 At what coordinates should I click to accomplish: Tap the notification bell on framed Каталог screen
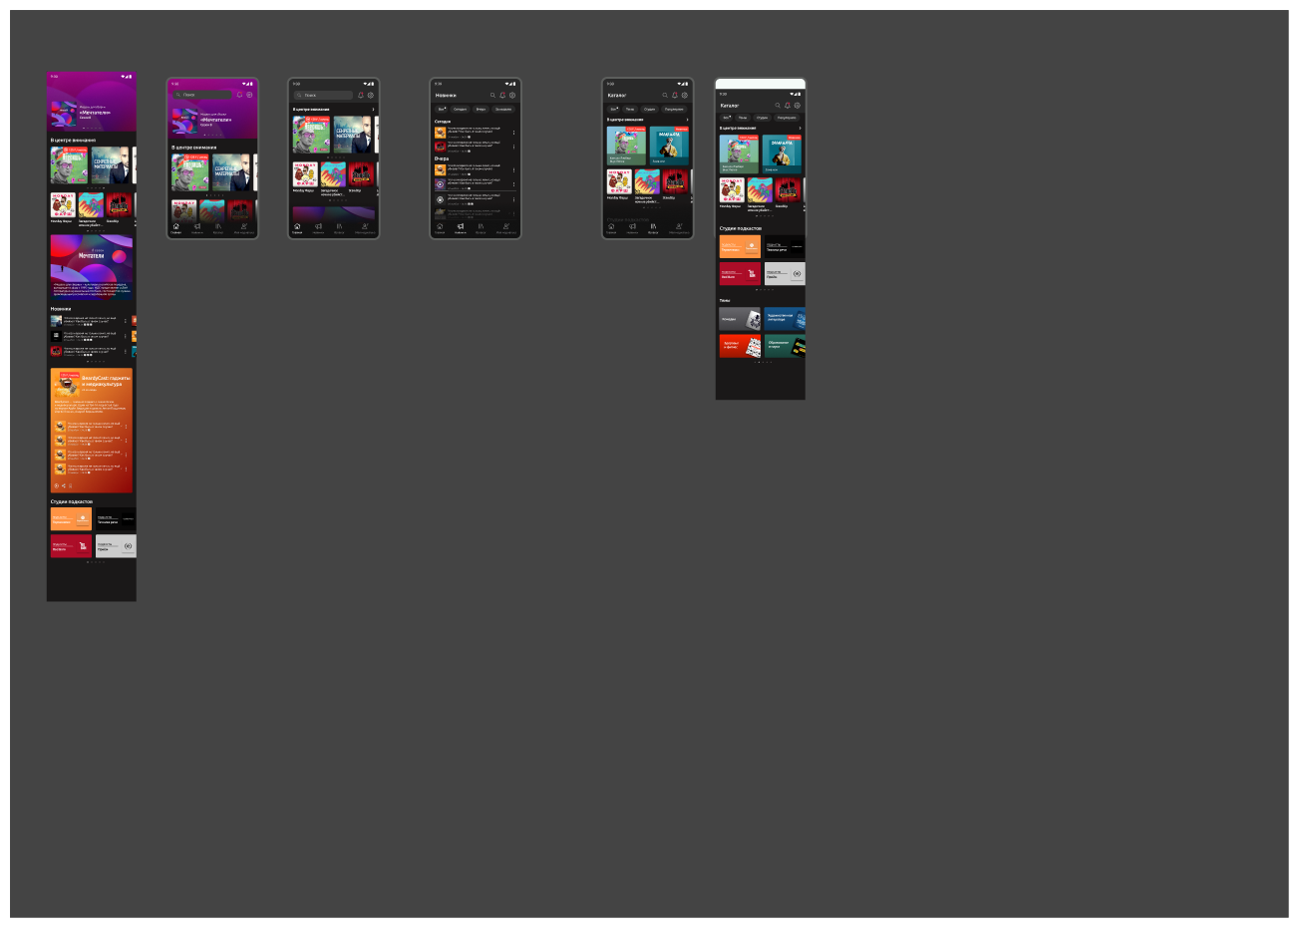tap(675, 95)
